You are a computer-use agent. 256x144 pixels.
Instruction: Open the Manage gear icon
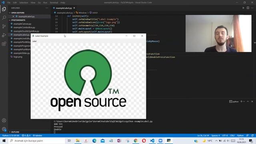[x=4, y=129]
